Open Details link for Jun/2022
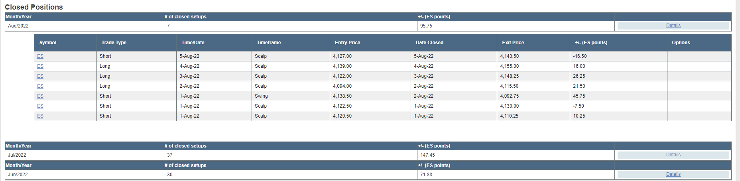This screenshot has height=181, width=740. tap(673, 174)
